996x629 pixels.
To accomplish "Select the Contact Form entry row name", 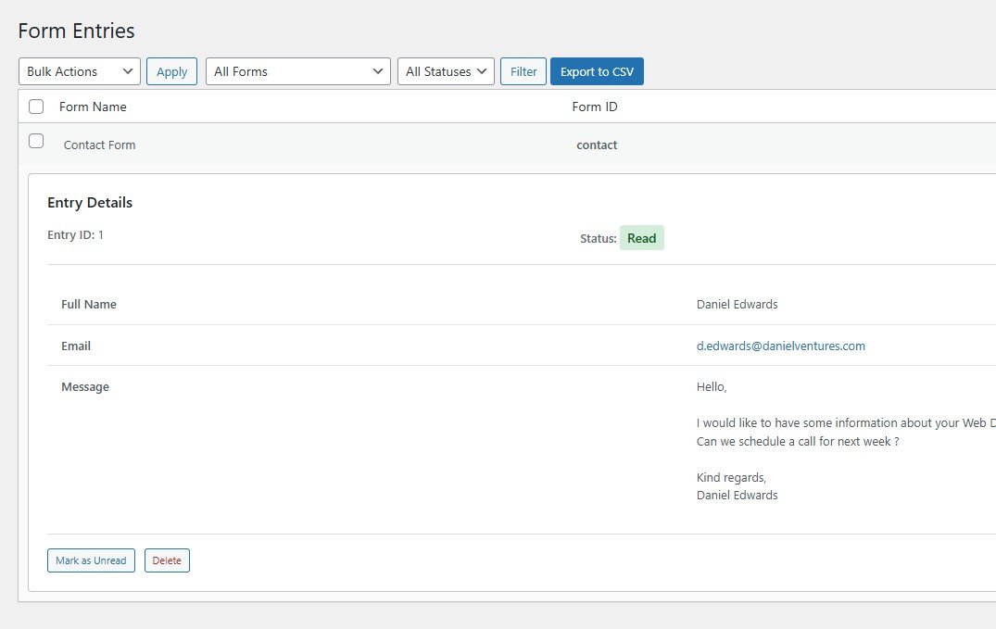I will pos(99,145).
